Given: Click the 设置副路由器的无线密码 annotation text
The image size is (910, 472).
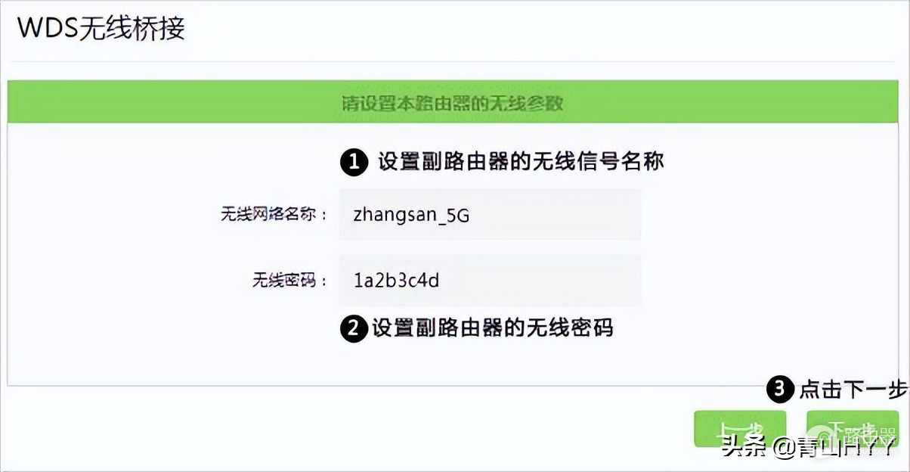Looking at the screenshot, I should 491,328.
